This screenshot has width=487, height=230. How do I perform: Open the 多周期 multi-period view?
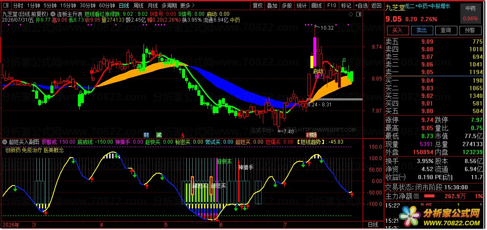point(169,5)
